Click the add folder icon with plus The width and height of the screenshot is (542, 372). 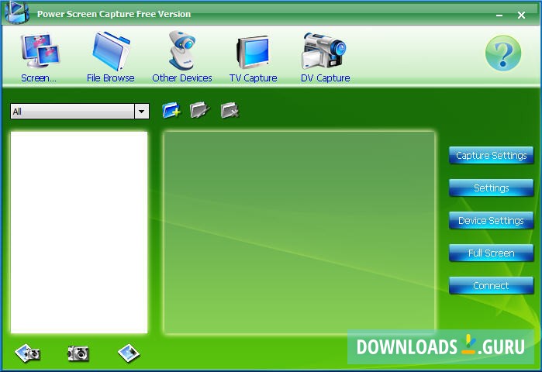tap(171, 110)
